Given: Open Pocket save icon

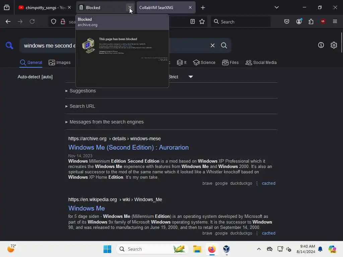Looking at the screenshot, I should click(x=287, y=21).
